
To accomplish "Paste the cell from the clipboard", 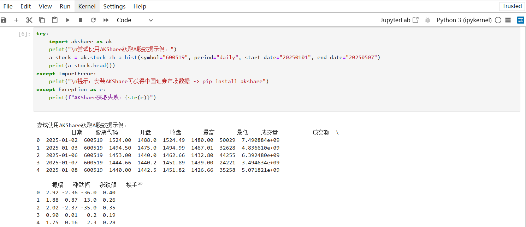I will [55, 20].
